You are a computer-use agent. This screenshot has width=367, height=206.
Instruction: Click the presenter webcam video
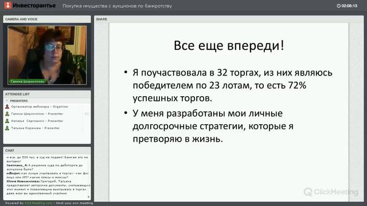tap(47, 55)
